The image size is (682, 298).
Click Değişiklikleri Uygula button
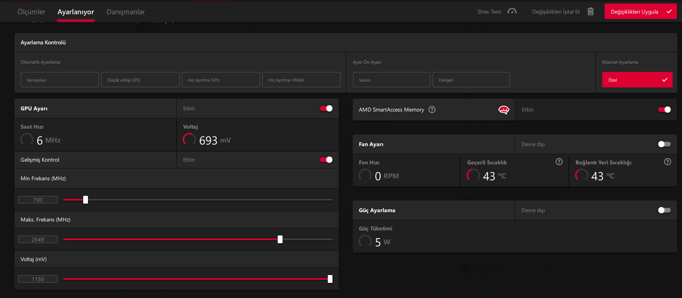click(x=641, y=12)
